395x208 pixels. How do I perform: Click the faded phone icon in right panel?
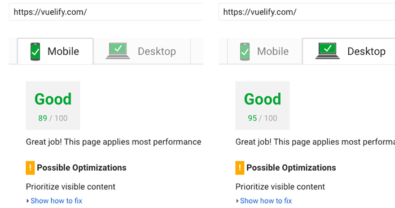[245, 51]
